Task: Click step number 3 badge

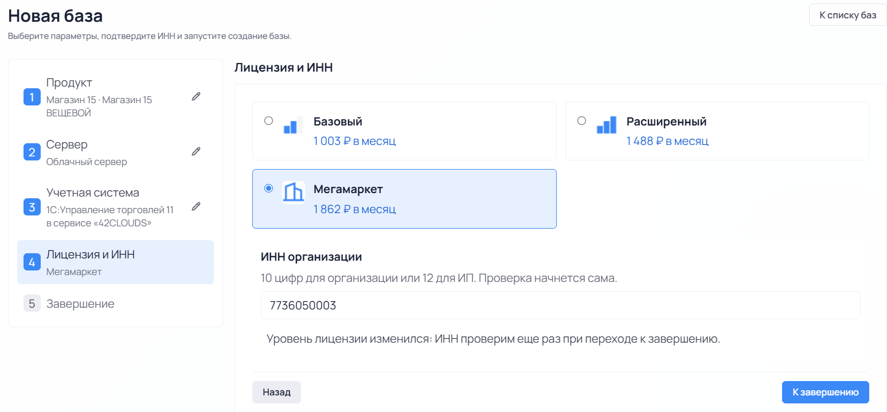Action: [32, 207]
